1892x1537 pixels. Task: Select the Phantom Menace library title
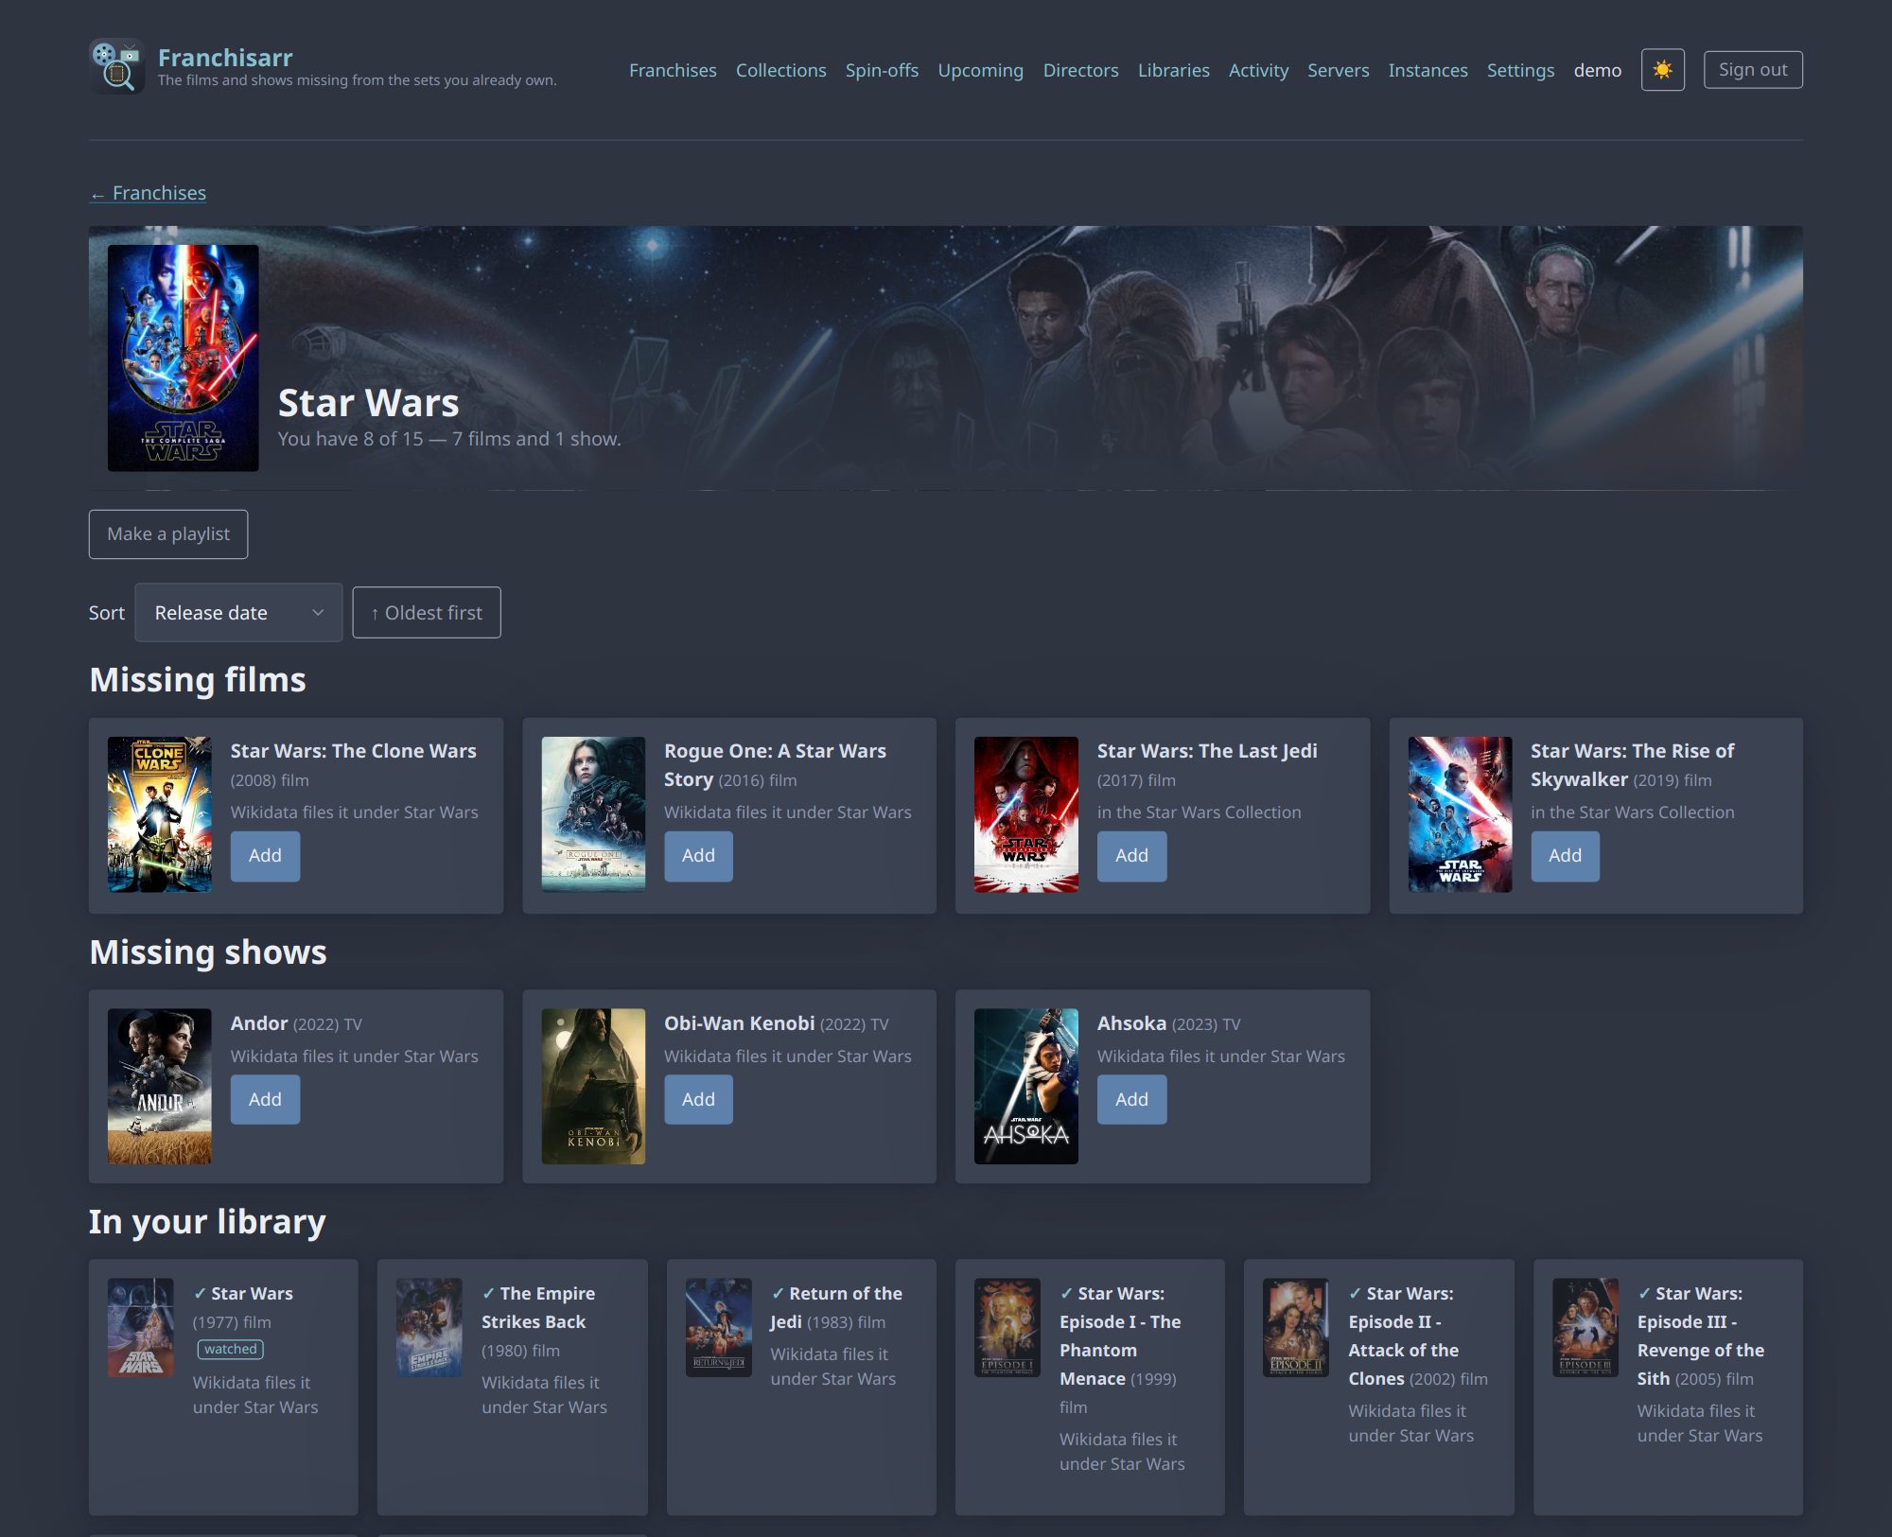tap(1120, 1336)
